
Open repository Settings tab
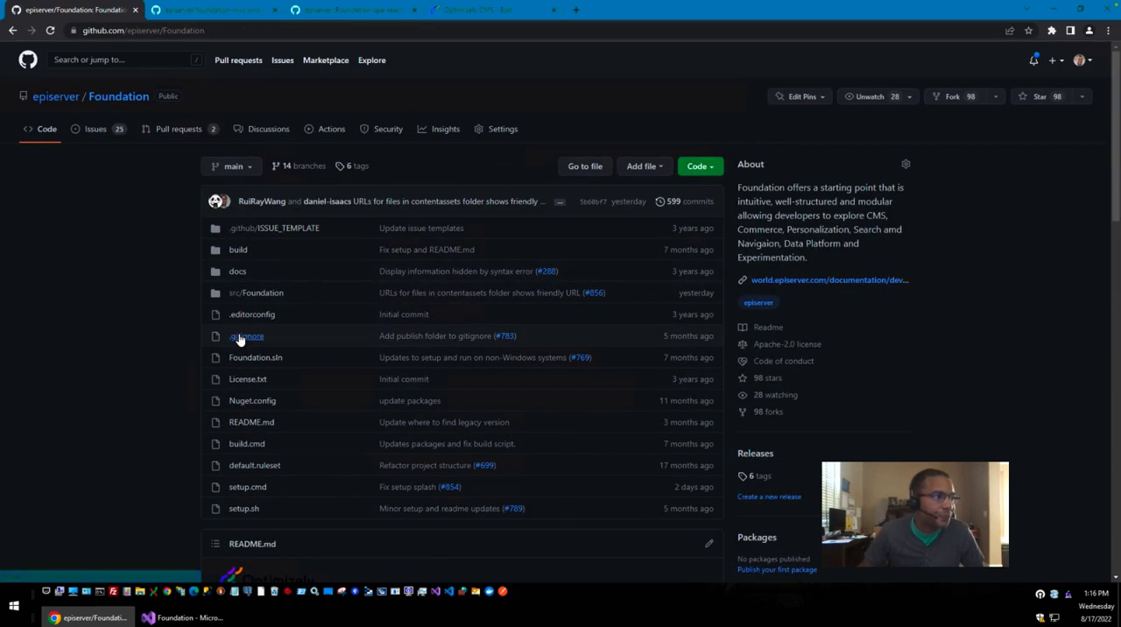pyautogui.click(x=496, y=129)
